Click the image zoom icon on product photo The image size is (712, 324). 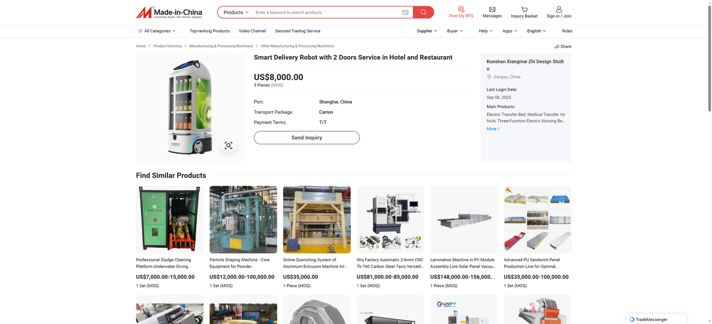[228, 145]
